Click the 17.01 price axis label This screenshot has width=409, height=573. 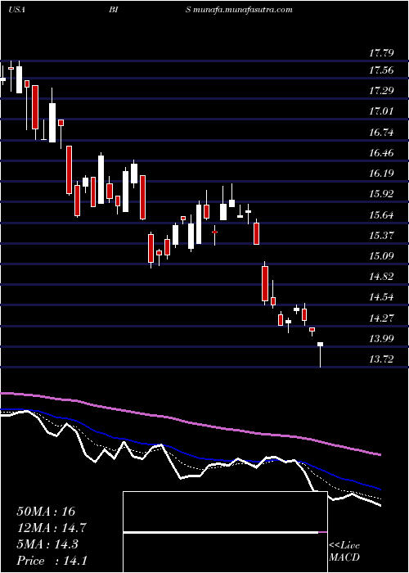[x=381, y=111]
